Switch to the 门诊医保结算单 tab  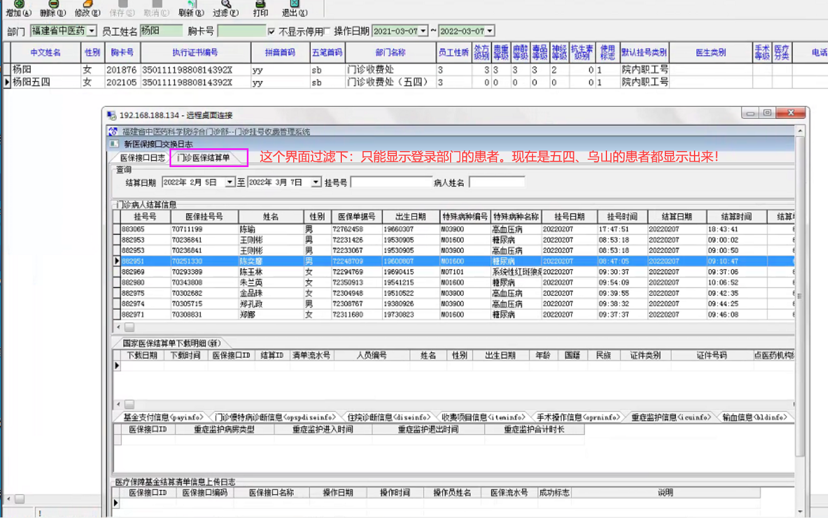click(203, 158)
